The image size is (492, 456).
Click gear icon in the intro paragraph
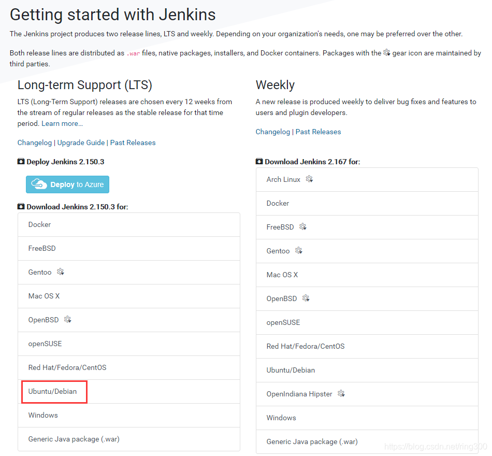pyautogui.click(x=387, y=52)
